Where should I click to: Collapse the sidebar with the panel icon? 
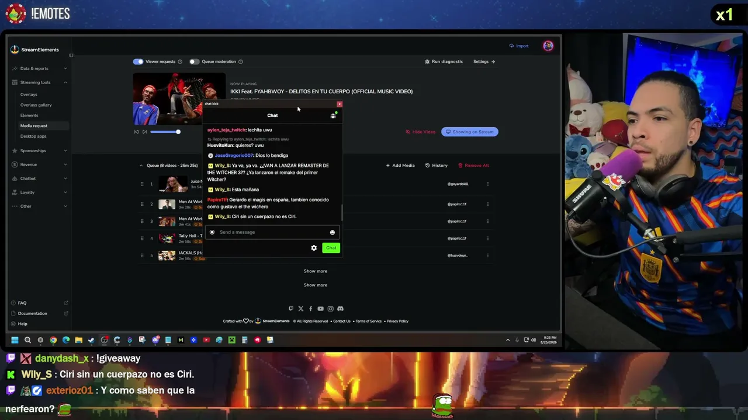pyautogui.click(x=71, y=55)
